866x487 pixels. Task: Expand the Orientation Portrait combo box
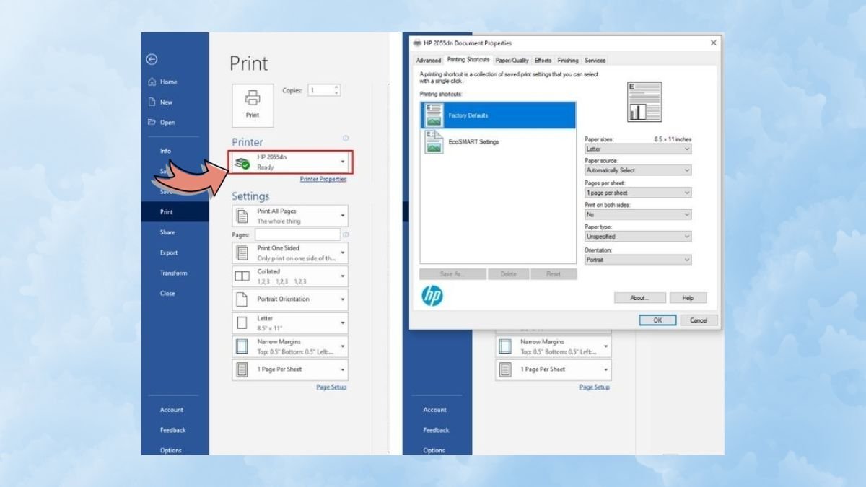pyautogui.click(x=637, y=260)
